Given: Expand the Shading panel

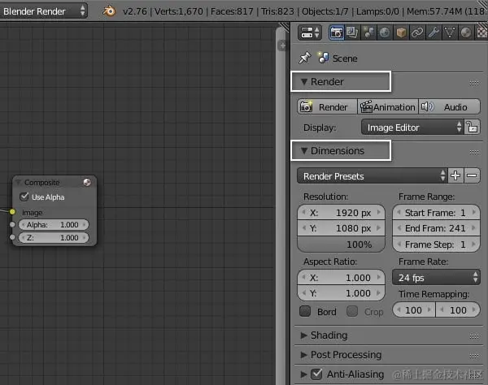Looking at the screenshot, I should coord(303,335).
